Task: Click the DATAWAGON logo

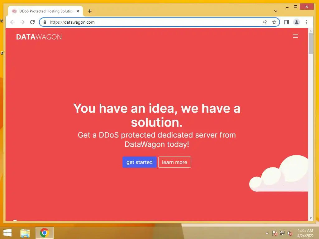Action: click(x=39, y=37)
